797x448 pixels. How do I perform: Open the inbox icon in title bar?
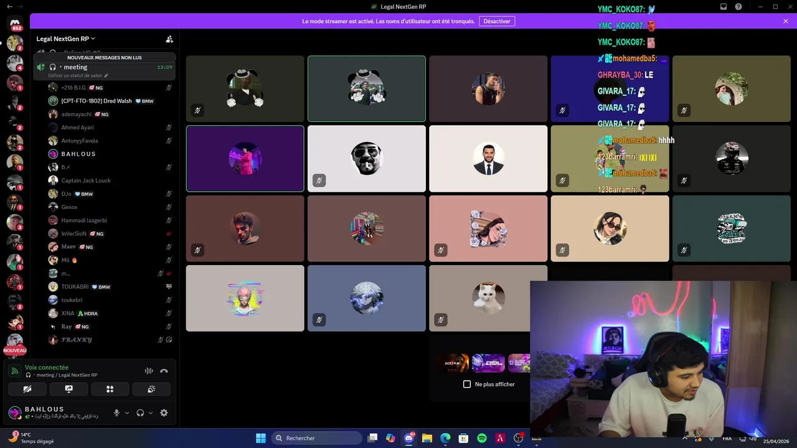pos(724,7)
